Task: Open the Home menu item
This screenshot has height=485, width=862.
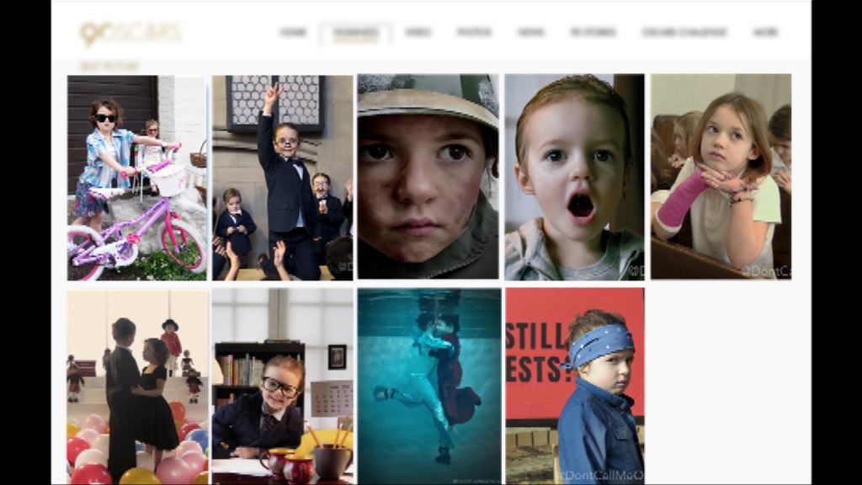Action: click(x=293, y=33)
